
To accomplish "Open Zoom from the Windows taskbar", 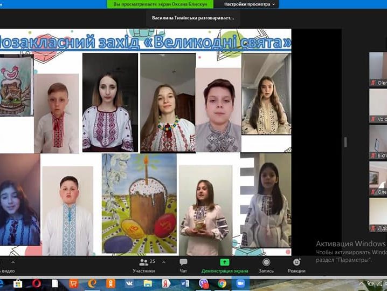I will point(240,283).
